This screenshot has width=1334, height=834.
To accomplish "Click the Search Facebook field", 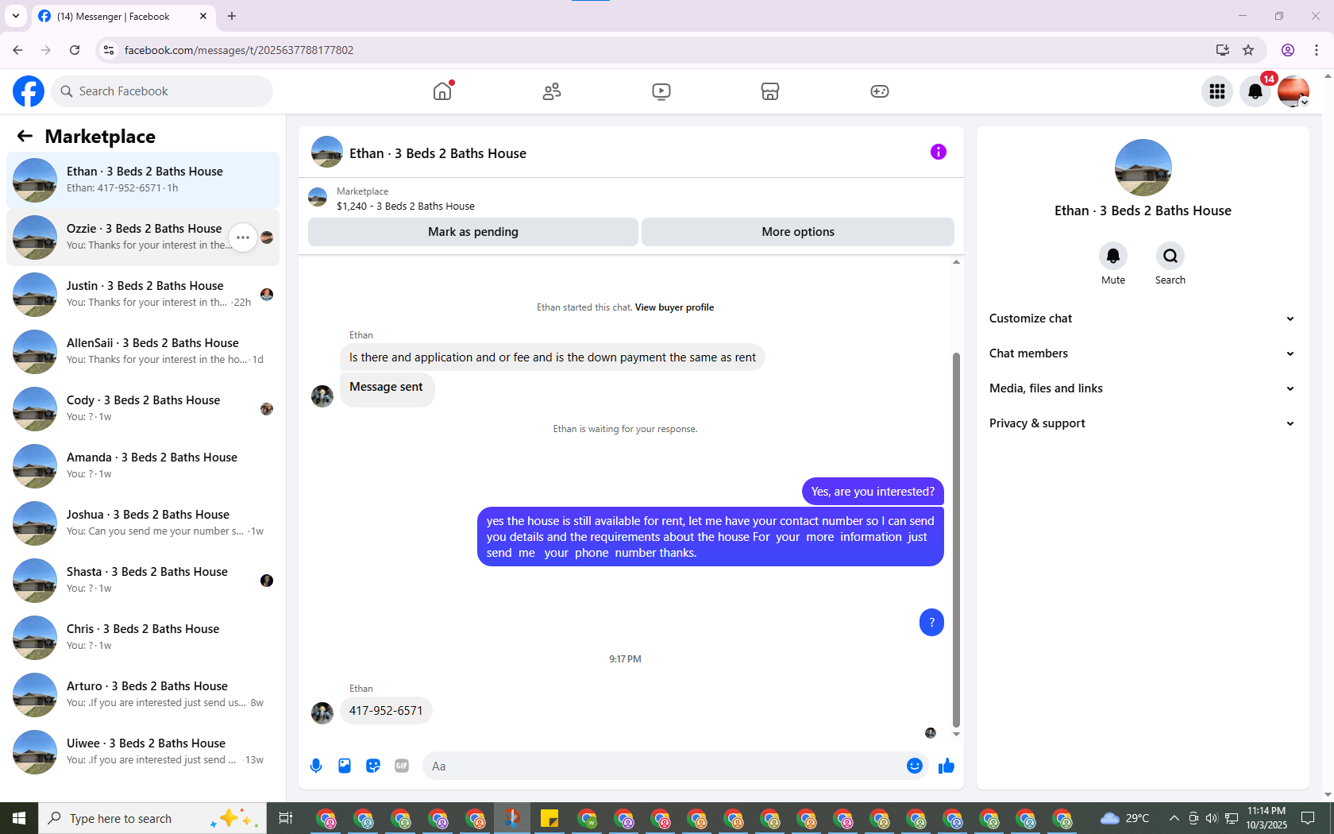I will (x=162, y=91).
